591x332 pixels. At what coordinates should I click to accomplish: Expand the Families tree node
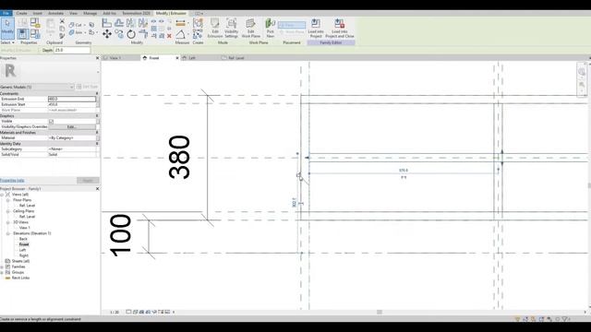2,267
